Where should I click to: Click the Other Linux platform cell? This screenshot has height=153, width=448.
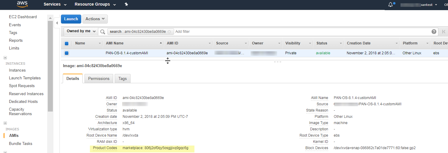pos(412,53)
